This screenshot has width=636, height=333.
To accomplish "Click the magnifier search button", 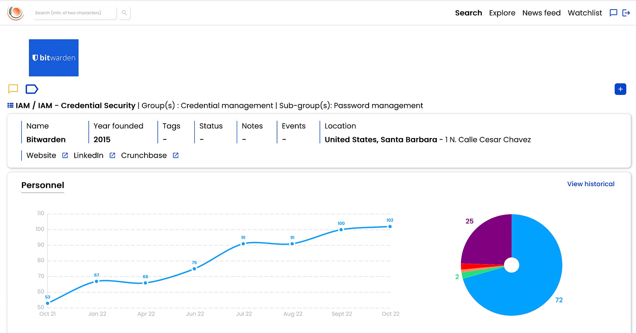I will point(124,13).
